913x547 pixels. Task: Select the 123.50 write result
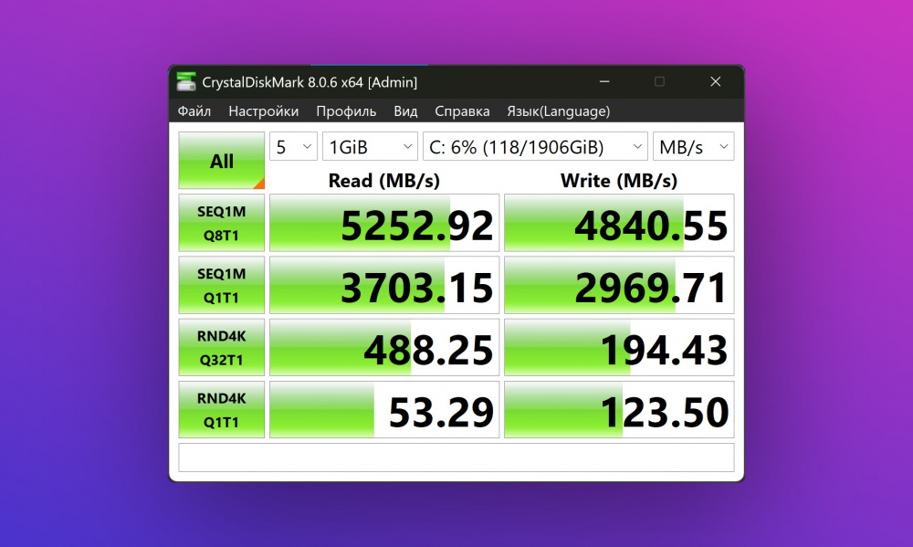(619, 410)
